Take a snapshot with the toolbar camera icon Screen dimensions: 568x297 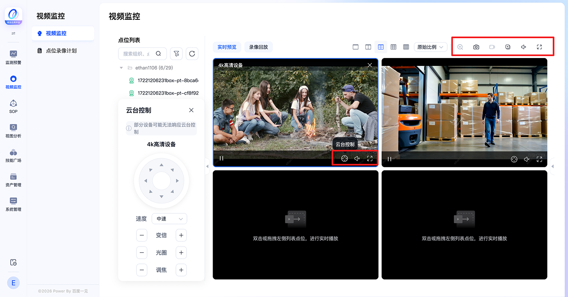(x=476, y=47)
